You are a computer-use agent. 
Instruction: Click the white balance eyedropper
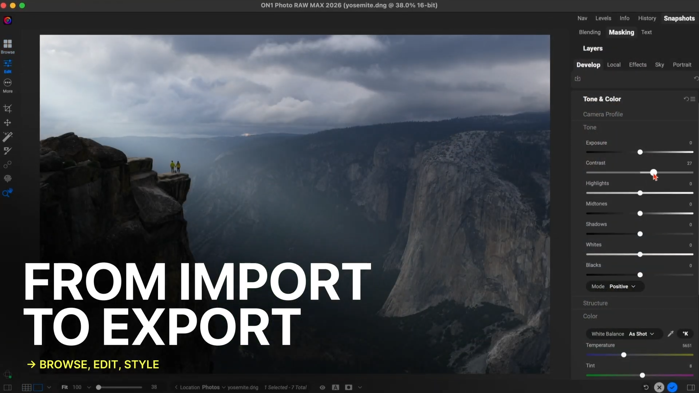(x=670, y=334)
